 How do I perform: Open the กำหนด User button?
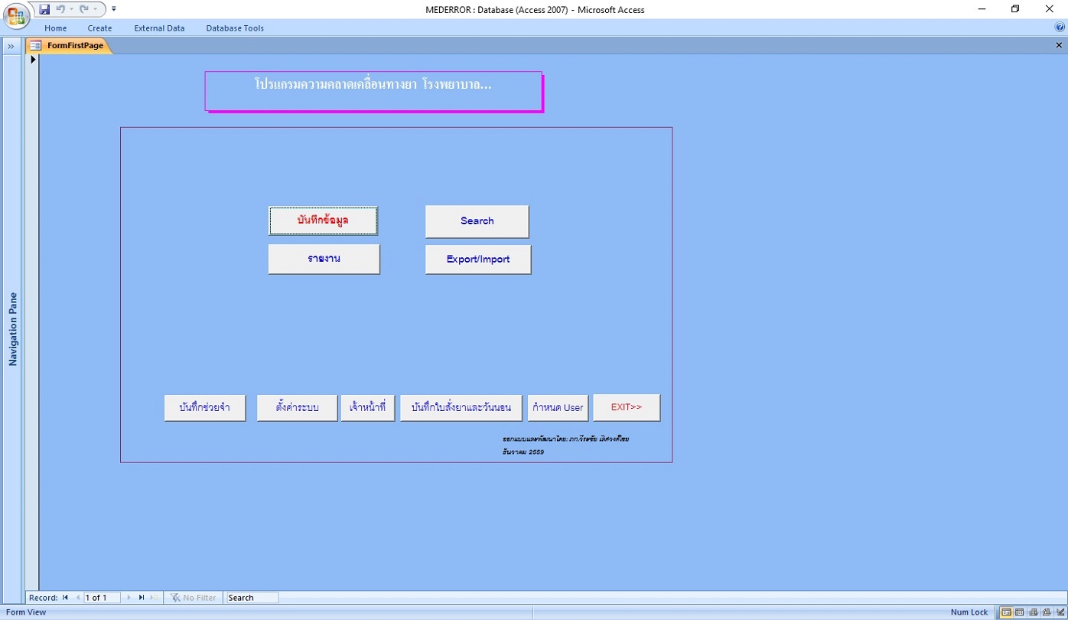[x=558, y=408]
